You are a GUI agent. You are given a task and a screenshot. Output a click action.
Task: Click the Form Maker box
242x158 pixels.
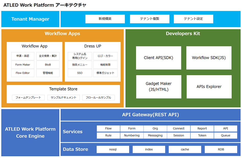(23, 65)
